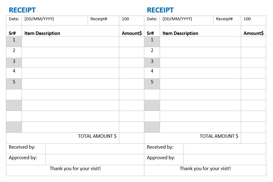This screenshot has height=182, width=273.
Task: Click the right Approved by blank field
Action: pos(224,159)
